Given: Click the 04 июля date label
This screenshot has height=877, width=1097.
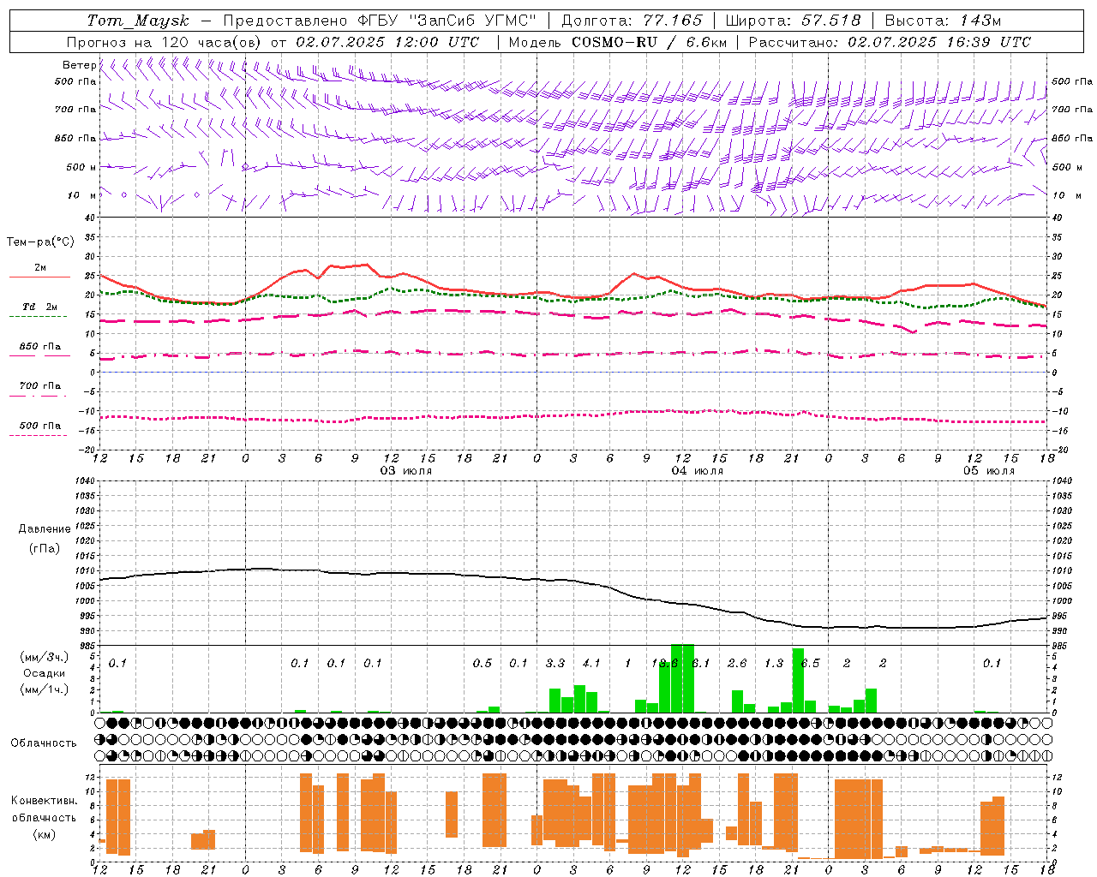Looking at the screenshot, I should pyautogui.click(x=698, y=471).
